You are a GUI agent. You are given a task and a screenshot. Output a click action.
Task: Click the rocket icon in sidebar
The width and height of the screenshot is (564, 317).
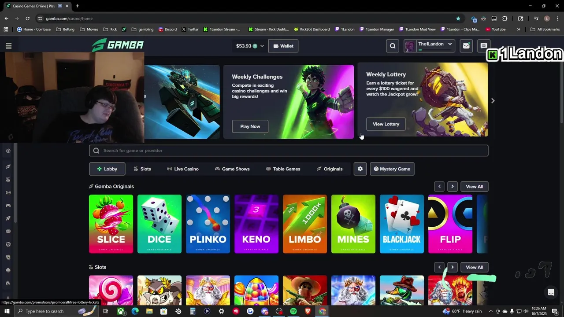click(x=8, y=218)
